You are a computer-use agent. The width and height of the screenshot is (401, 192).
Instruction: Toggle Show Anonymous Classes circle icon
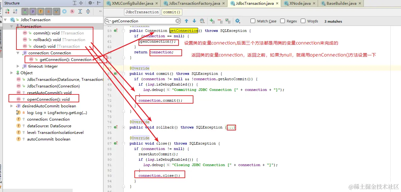[64, 11]
